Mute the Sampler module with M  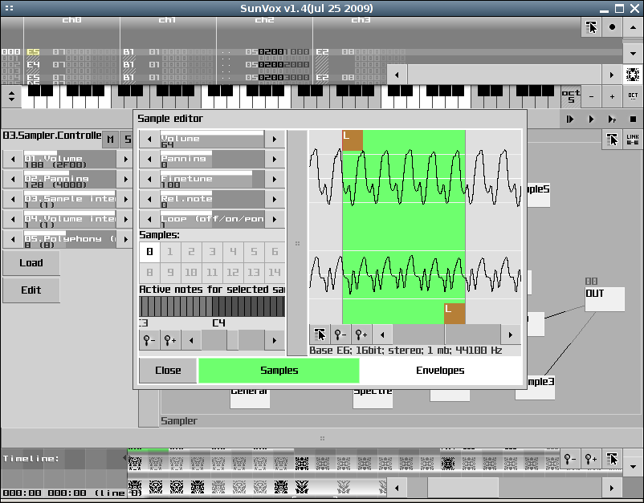(110, 140)
